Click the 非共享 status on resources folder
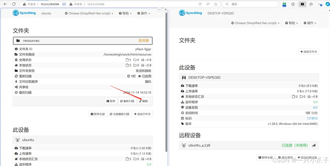Image resolution: width=330 pixels, height=166 pixels. 143,41
